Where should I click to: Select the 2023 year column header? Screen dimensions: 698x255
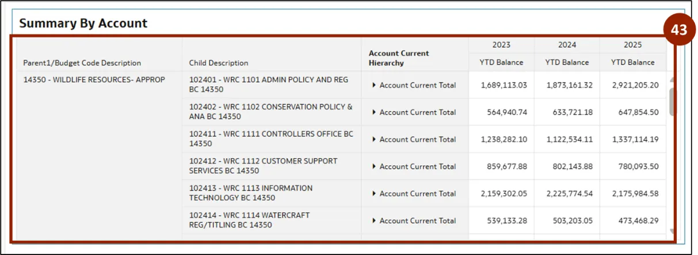pyautogui.click(x=501, y=45)
